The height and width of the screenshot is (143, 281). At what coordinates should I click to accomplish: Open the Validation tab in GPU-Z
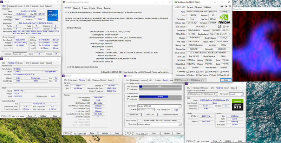tap(208, 7)
